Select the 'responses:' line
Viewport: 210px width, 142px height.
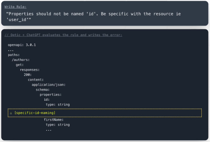[30, 70]
